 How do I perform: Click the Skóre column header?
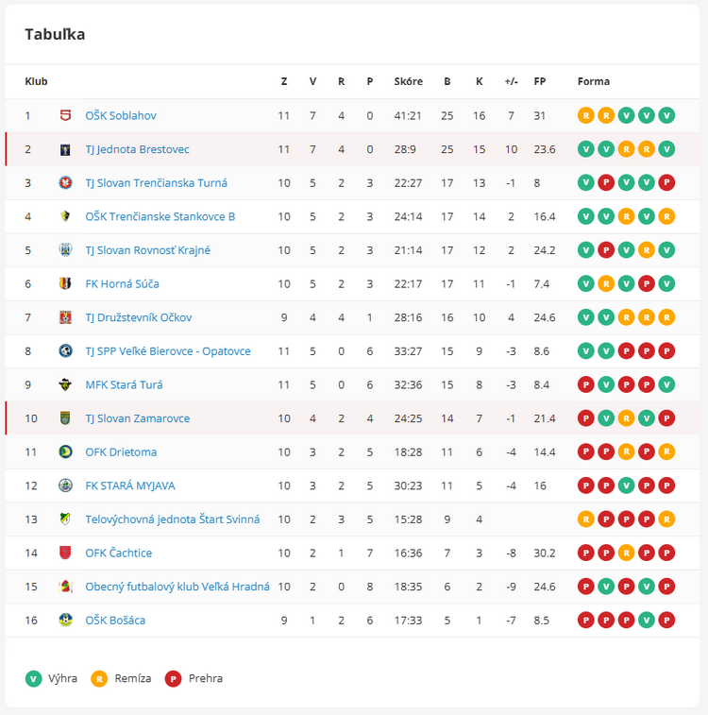click(408, 81)
